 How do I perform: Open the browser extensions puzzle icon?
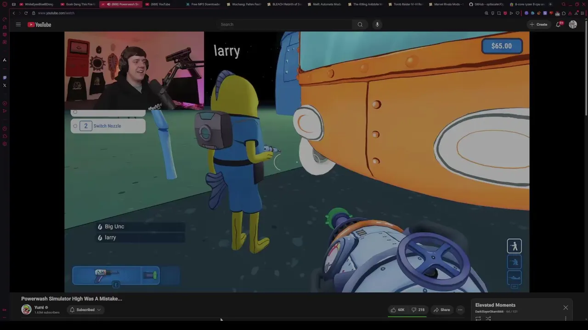[x=564, y=13]
